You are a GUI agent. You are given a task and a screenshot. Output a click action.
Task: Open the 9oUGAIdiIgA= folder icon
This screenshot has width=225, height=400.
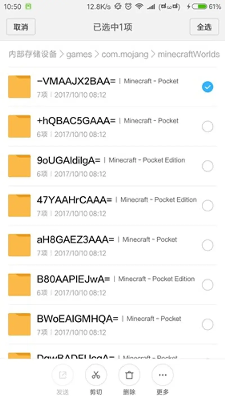point(19,166)
